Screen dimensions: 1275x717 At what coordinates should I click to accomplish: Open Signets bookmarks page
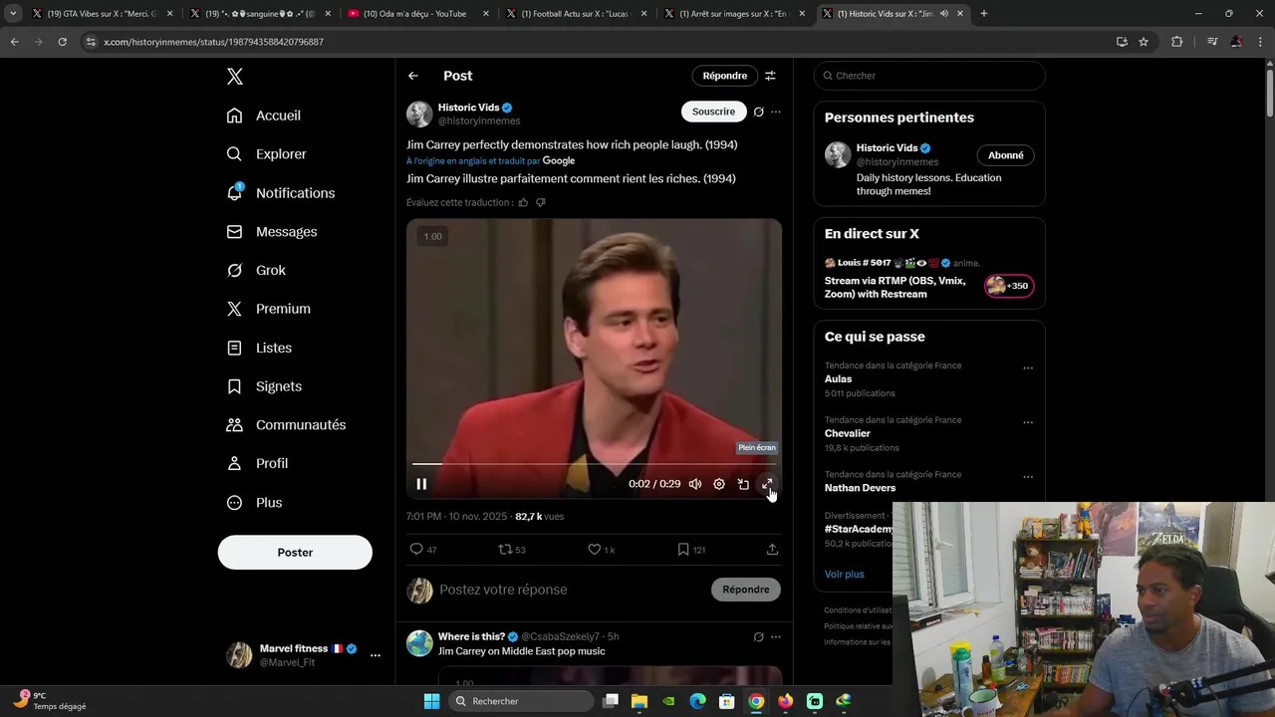click(x=264, y=386)
